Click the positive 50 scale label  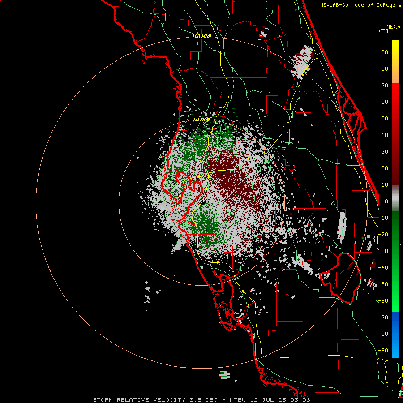click(385, 119)
